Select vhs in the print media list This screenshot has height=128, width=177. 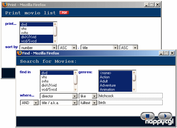pyautogui.click(x=37, y=29)
